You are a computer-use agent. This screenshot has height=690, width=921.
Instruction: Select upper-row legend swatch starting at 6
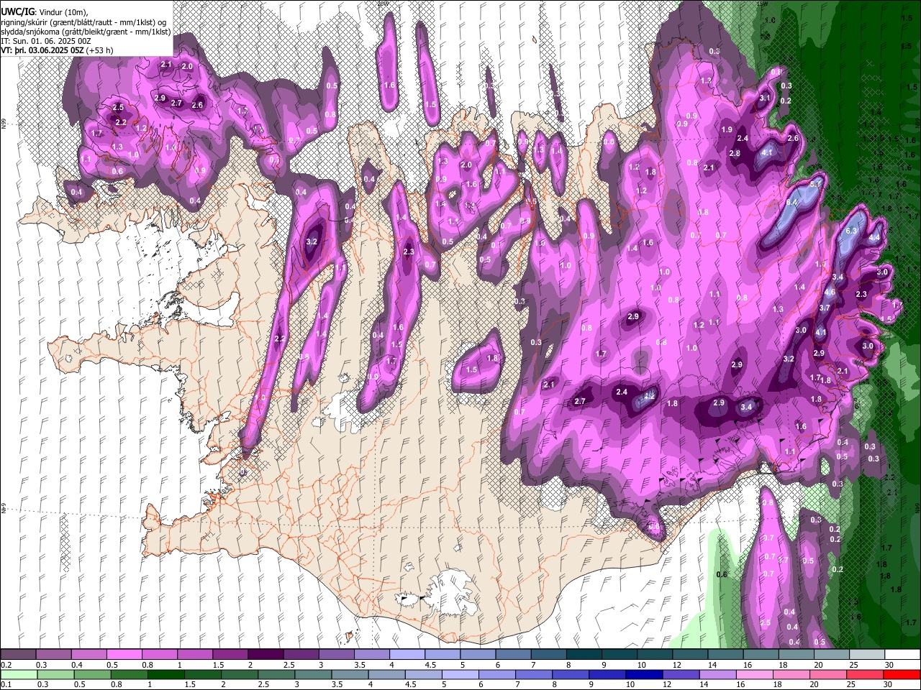[x=514, y=655]
